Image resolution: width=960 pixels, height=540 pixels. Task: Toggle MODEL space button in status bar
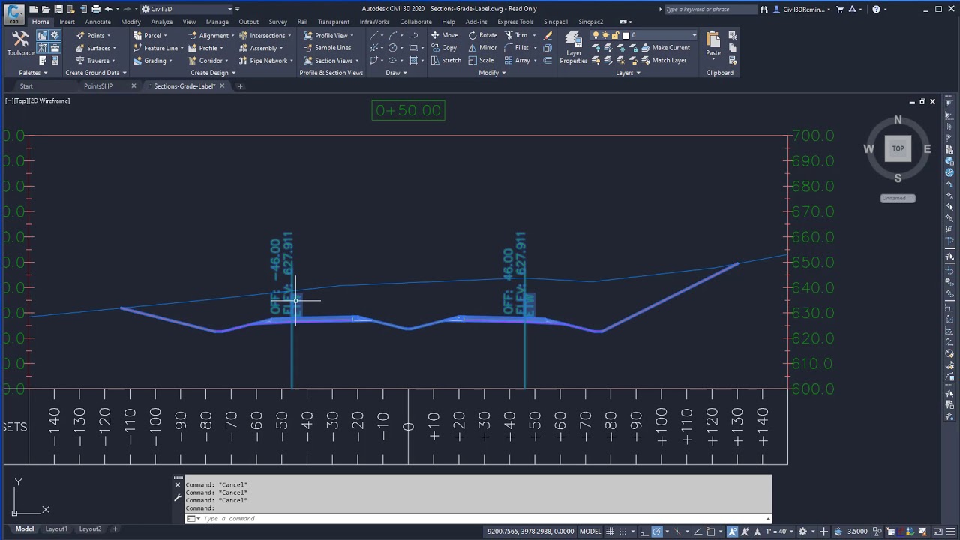pos(590,532)
